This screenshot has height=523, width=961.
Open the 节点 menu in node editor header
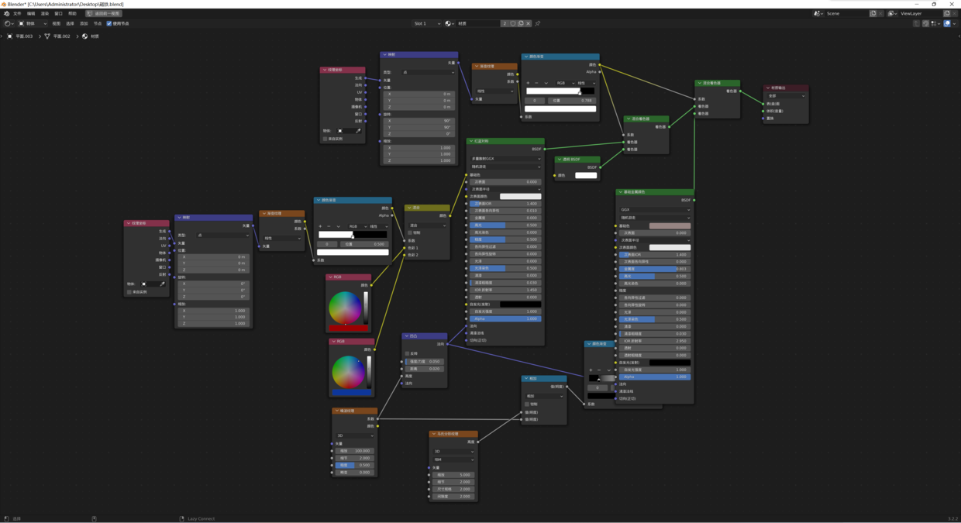click(98, 23)
